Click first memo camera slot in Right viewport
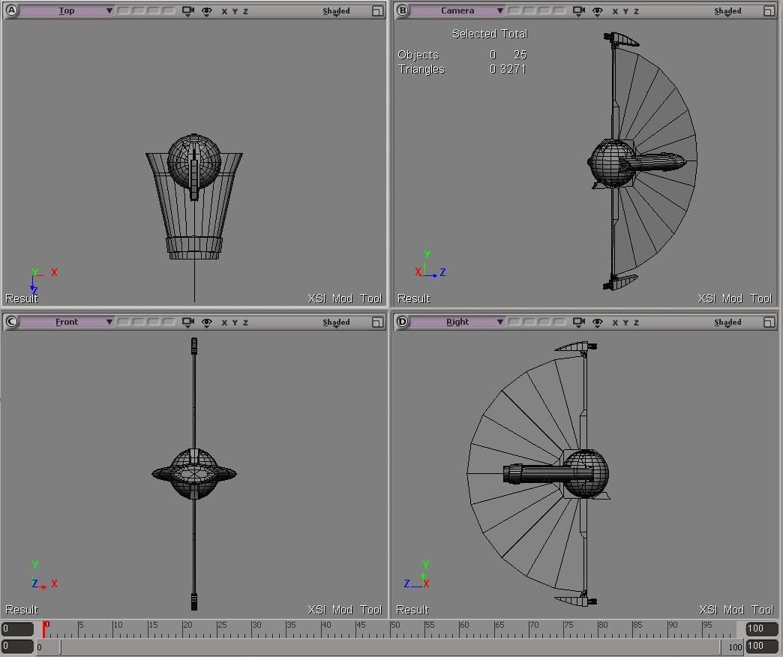This screenshot has height=657, width=783. coord(514,322)
